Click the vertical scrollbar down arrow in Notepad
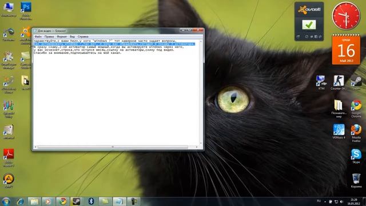The height and width of the screenshot is (206, 366). pos(201,143)
